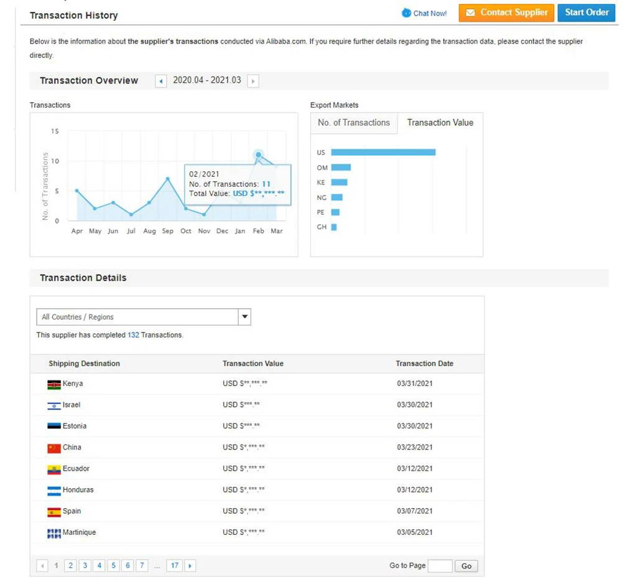Click the Shipping Destination column header
The height and width of the screenshot is (584, 630).
85,364
